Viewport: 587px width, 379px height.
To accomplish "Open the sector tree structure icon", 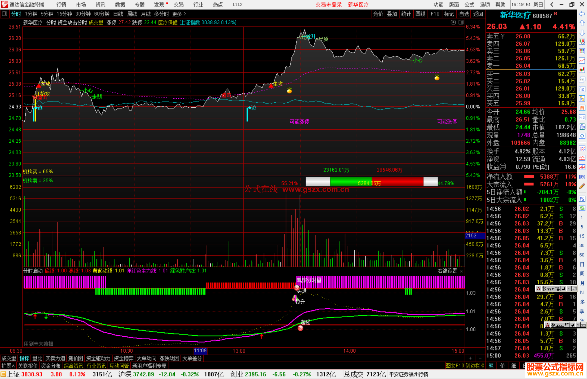I will [582, 98].
